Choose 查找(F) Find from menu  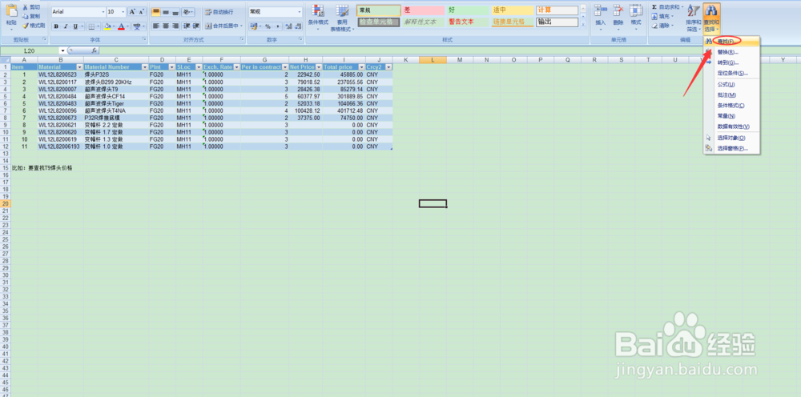pyautogui.click(x=731, y=41)
